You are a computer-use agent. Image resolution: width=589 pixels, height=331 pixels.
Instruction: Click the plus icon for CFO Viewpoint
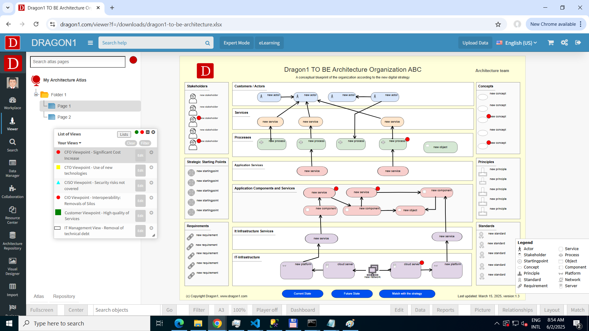point(151,152)
